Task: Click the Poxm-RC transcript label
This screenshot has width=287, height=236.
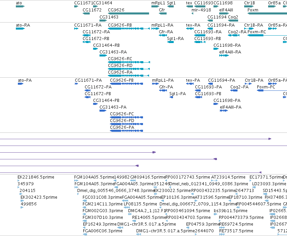Action: coord(257,32)
